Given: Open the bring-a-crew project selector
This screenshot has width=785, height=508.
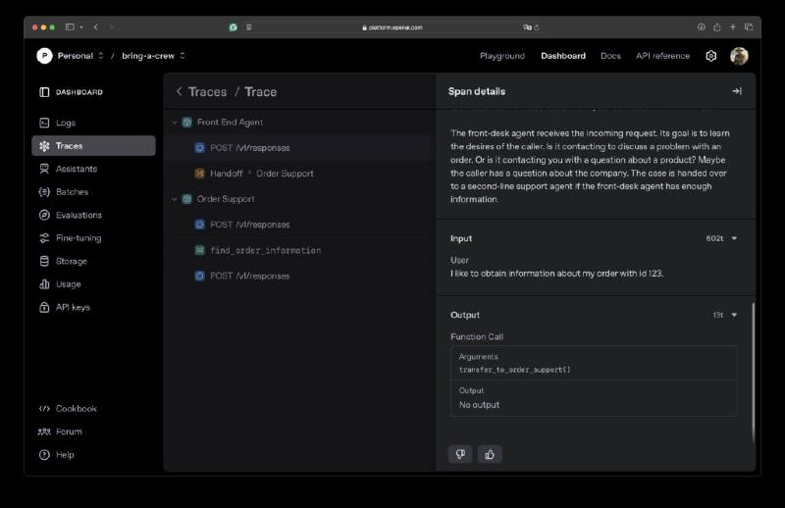Looking at the screenshot, I should [153, 56].
